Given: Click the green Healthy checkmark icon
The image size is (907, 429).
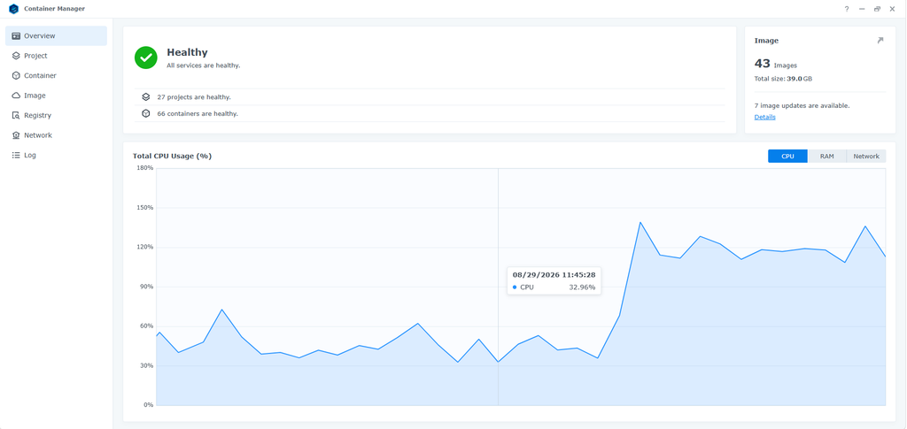Looking at the screenshot, I should [146, 57].
